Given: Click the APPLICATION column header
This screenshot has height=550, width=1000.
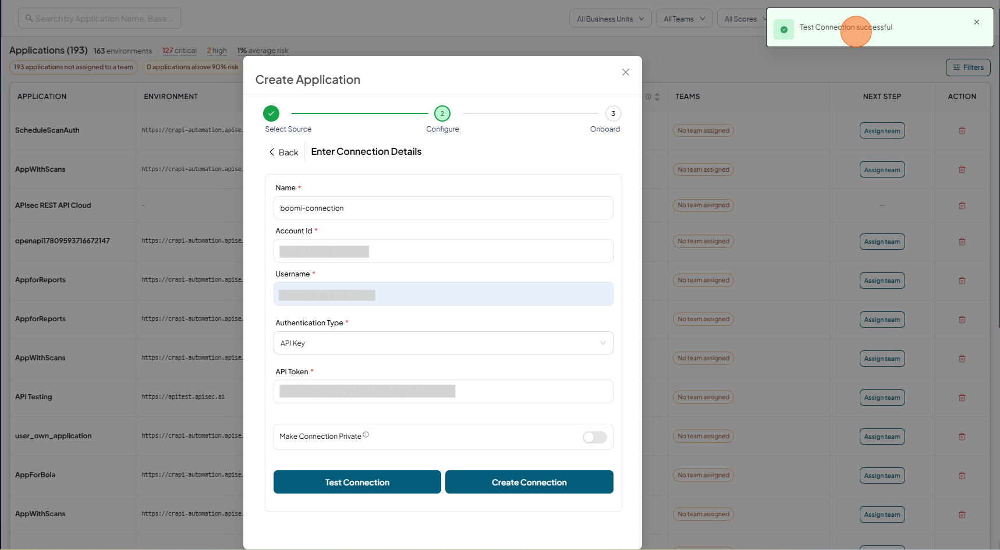Looking at the screenshot, I should coord(42,97).
